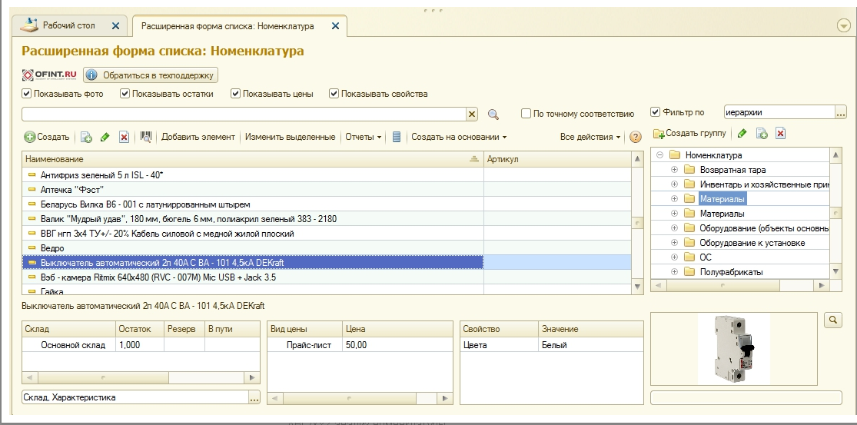The height and width of the screenshot is (425, 857).
Task: Click the red delete mark icon in list toolbar
Action: click(x=124, y=137)
